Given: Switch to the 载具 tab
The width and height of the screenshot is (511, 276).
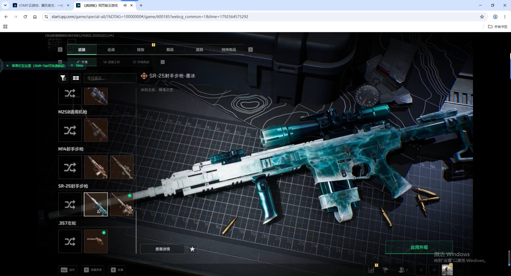Looking at the screenshot, I should point(170,50).
